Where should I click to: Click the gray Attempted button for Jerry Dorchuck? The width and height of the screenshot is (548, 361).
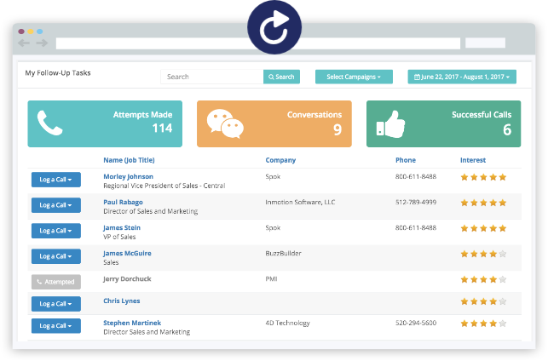[56, 282]
